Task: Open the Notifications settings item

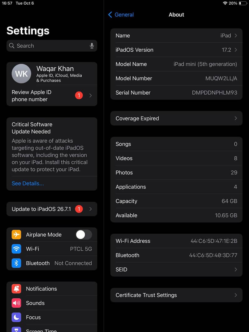Action: click(x=52, y=289)
